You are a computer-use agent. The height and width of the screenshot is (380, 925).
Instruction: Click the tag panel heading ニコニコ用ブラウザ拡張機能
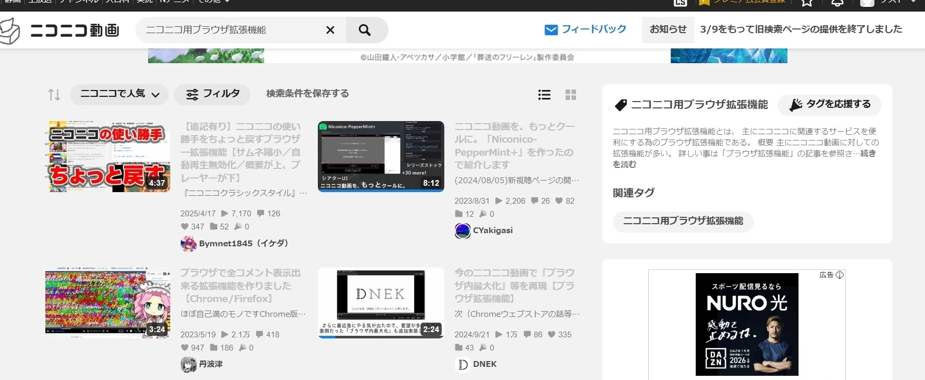(x=699, y=105)
